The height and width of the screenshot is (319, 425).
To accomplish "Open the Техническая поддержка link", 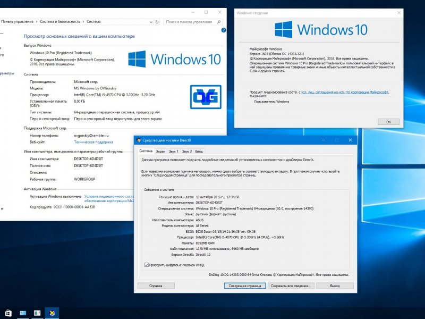I will (93, 142).
